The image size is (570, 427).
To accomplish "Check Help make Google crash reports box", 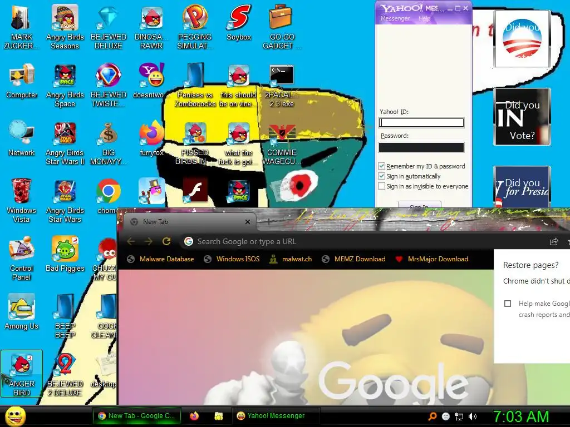I will click(508, 304).
